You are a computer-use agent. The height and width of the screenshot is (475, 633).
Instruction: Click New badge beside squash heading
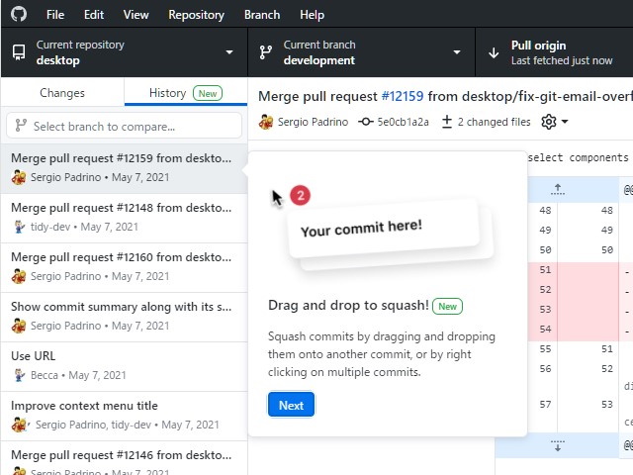click(447, 307)
